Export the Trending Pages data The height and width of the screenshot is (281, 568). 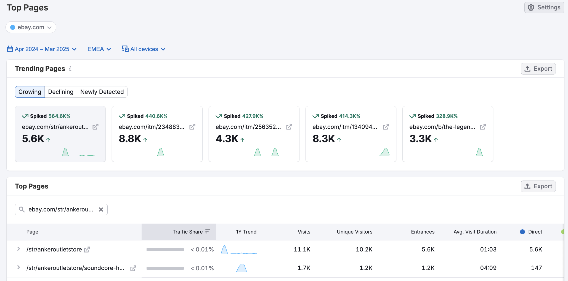point(538,69)
